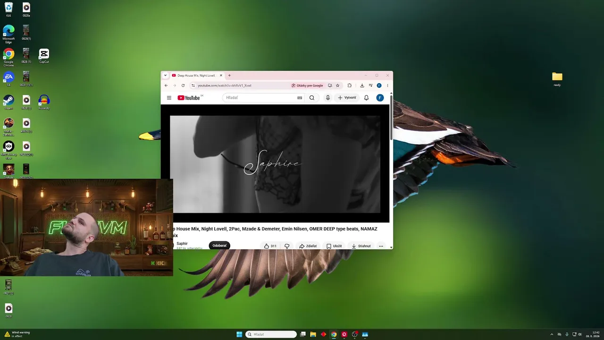Close the Deep House Mix tab

[221, 76]
